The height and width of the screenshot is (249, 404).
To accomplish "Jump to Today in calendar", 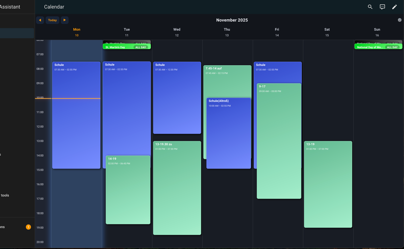I will pos(52,20).
